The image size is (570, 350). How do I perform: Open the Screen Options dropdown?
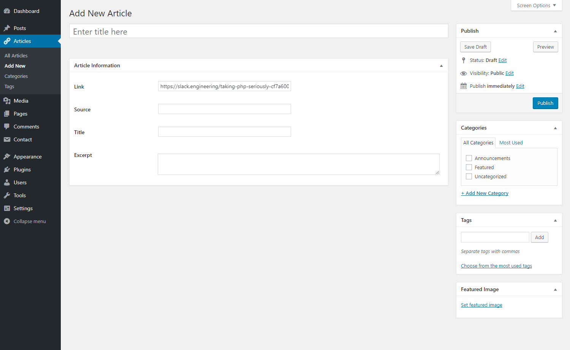[x=536, y=5]
